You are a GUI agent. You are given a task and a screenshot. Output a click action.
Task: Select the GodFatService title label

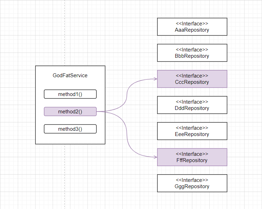pyautogui.click(x=70, y=75)
